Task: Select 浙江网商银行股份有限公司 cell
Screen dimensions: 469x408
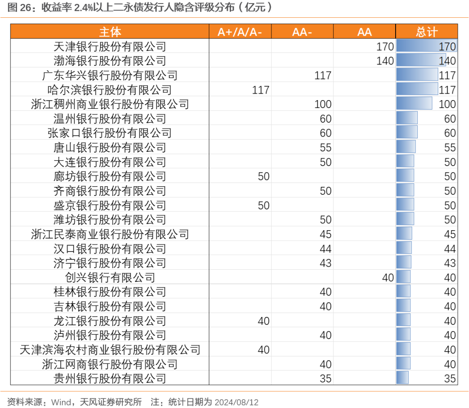Action: (x=110, y=364)
